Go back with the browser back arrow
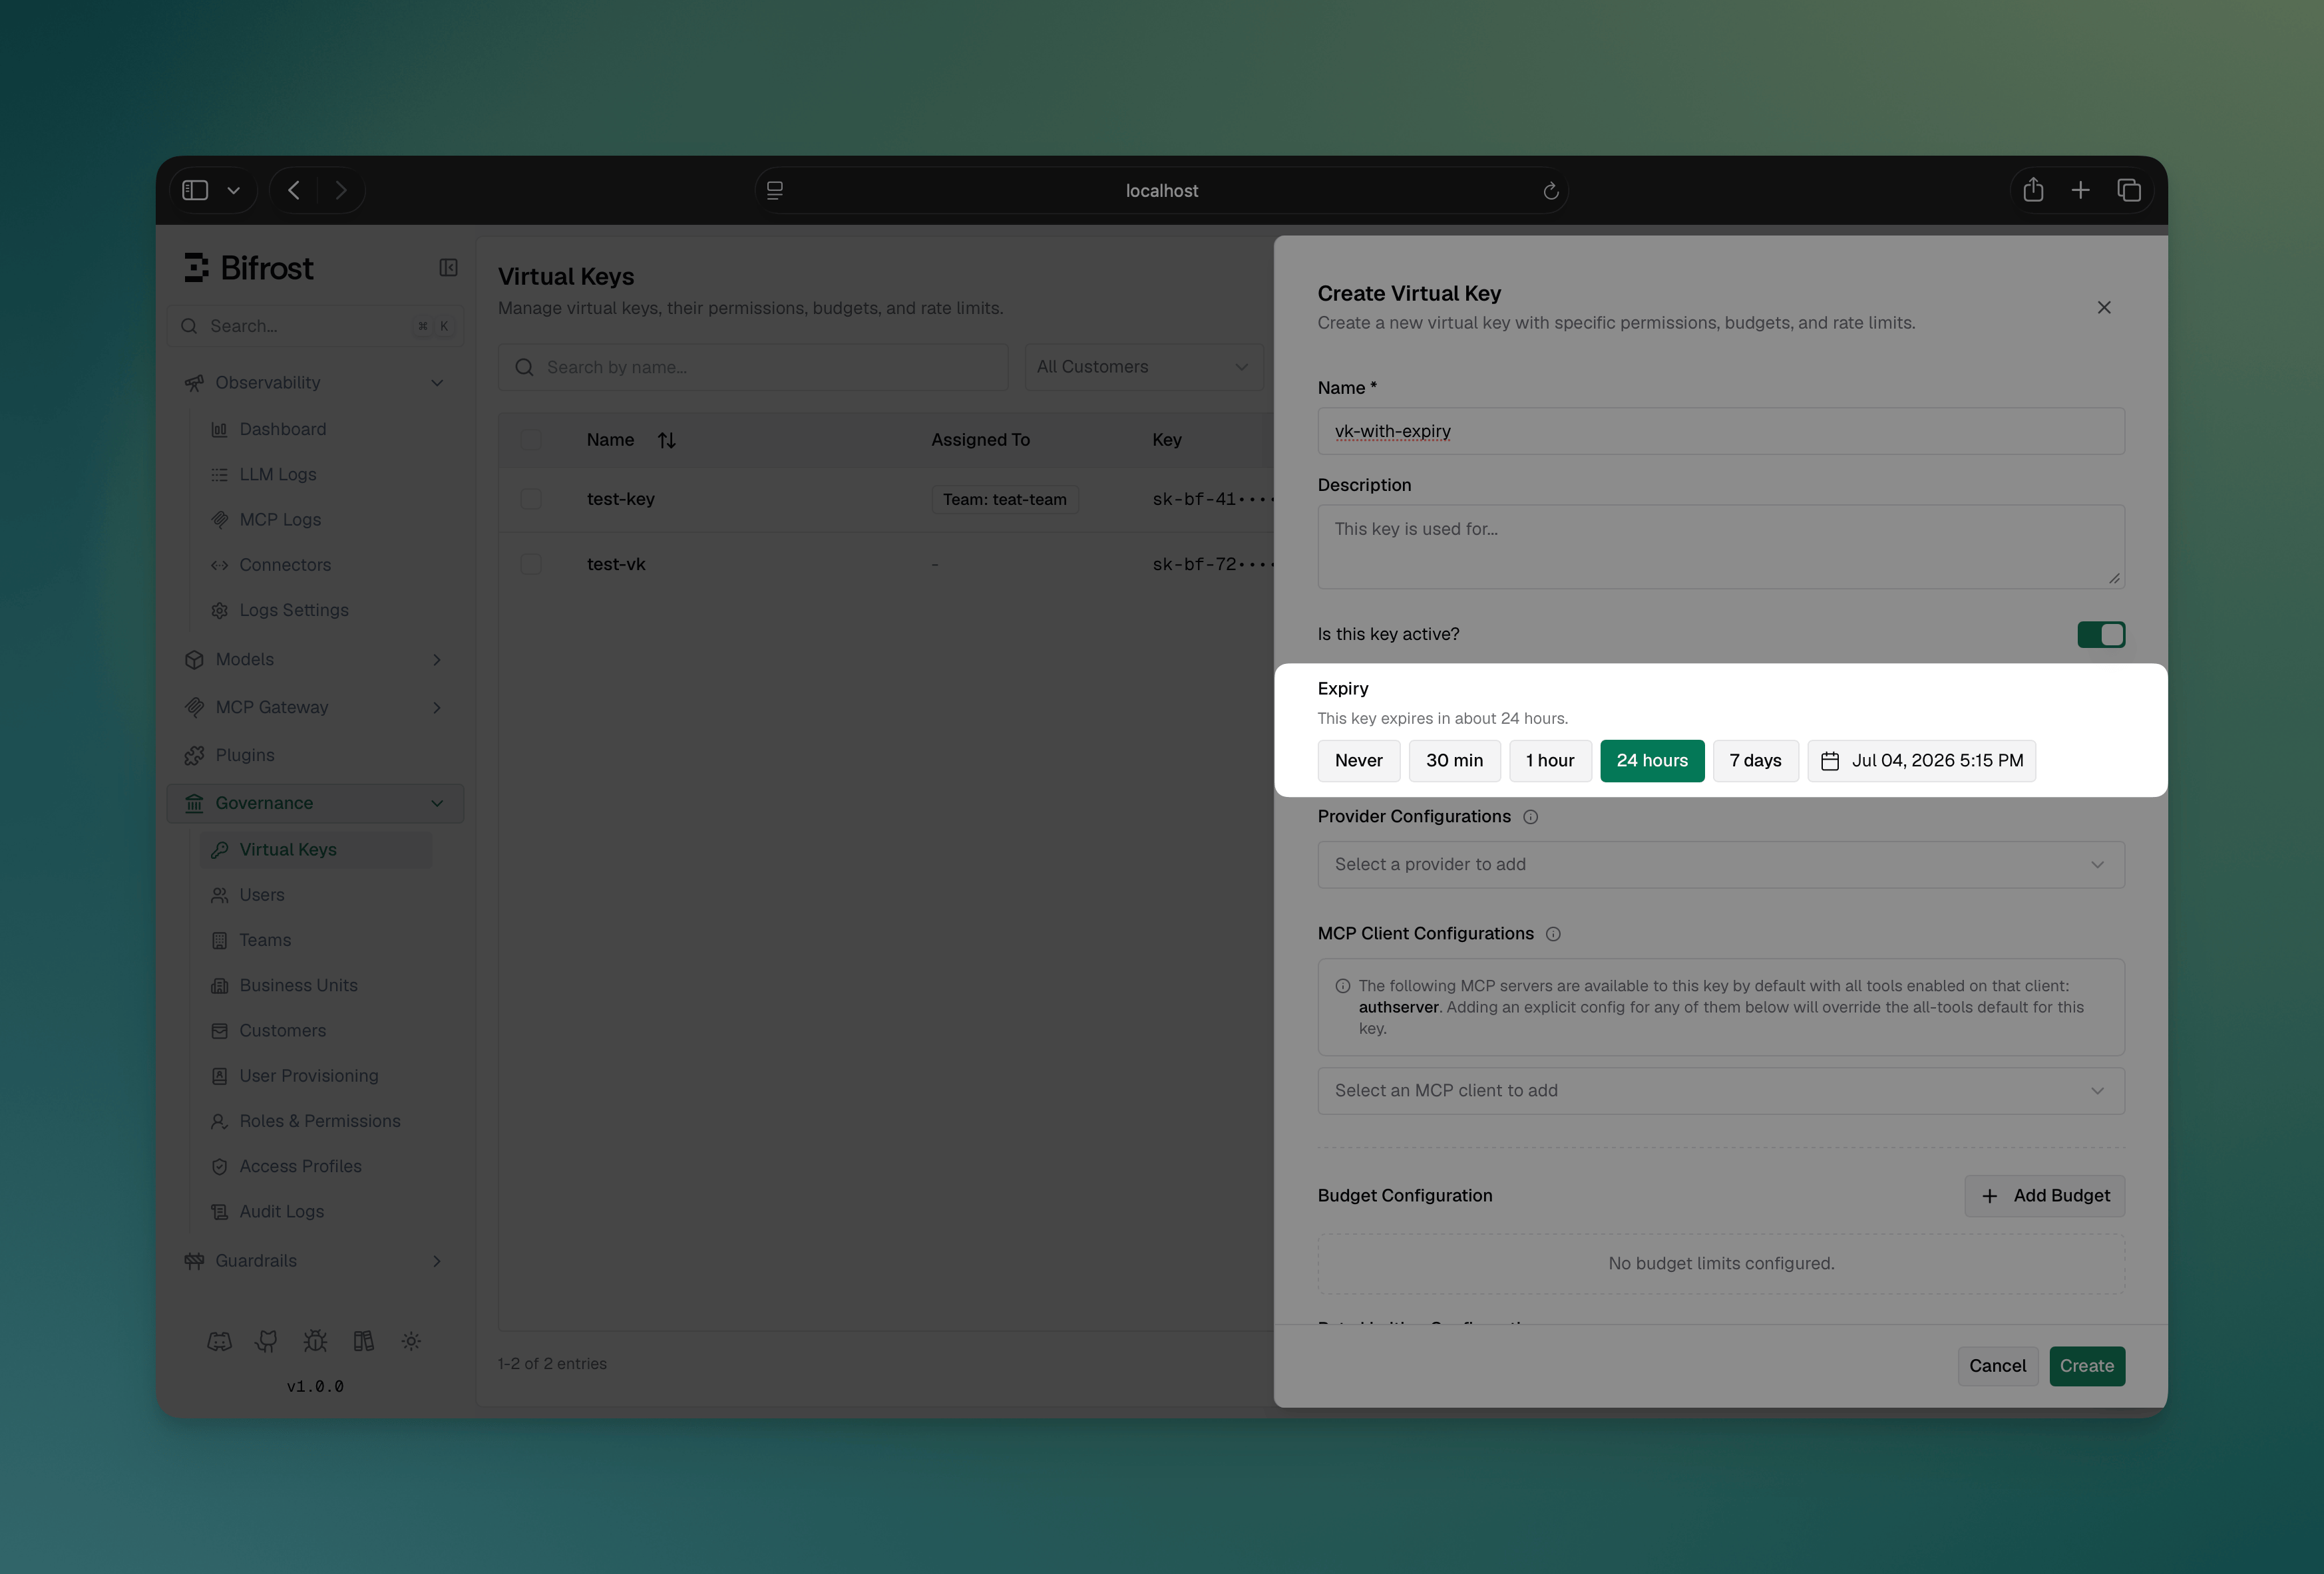 pos(294,190)
